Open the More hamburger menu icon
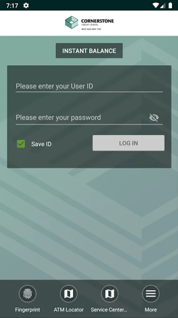The image size is (178, 318). [x=151, y=294]
